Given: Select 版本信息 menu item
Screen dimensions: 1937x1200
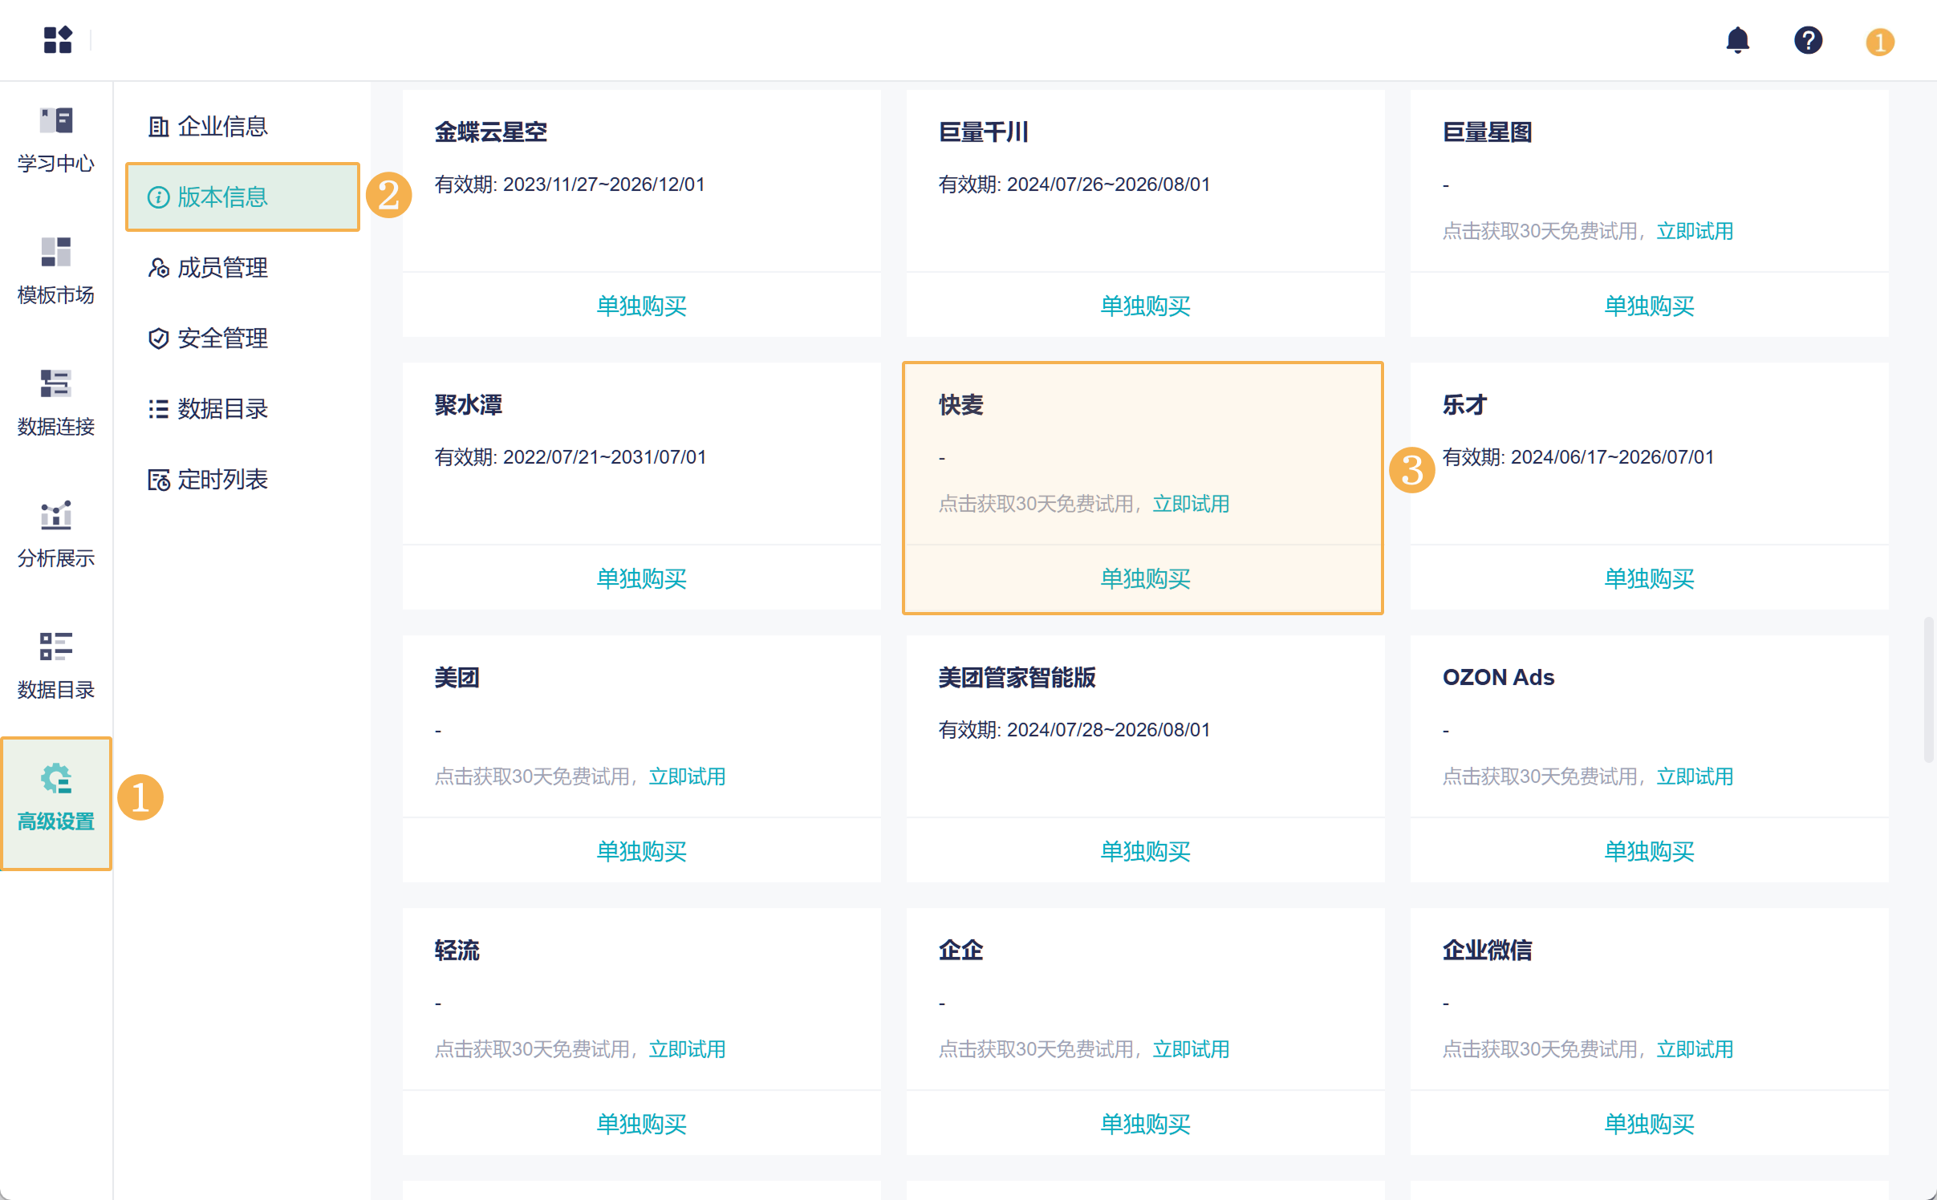Looking at the screenshot, I should (x=221, y=197).
